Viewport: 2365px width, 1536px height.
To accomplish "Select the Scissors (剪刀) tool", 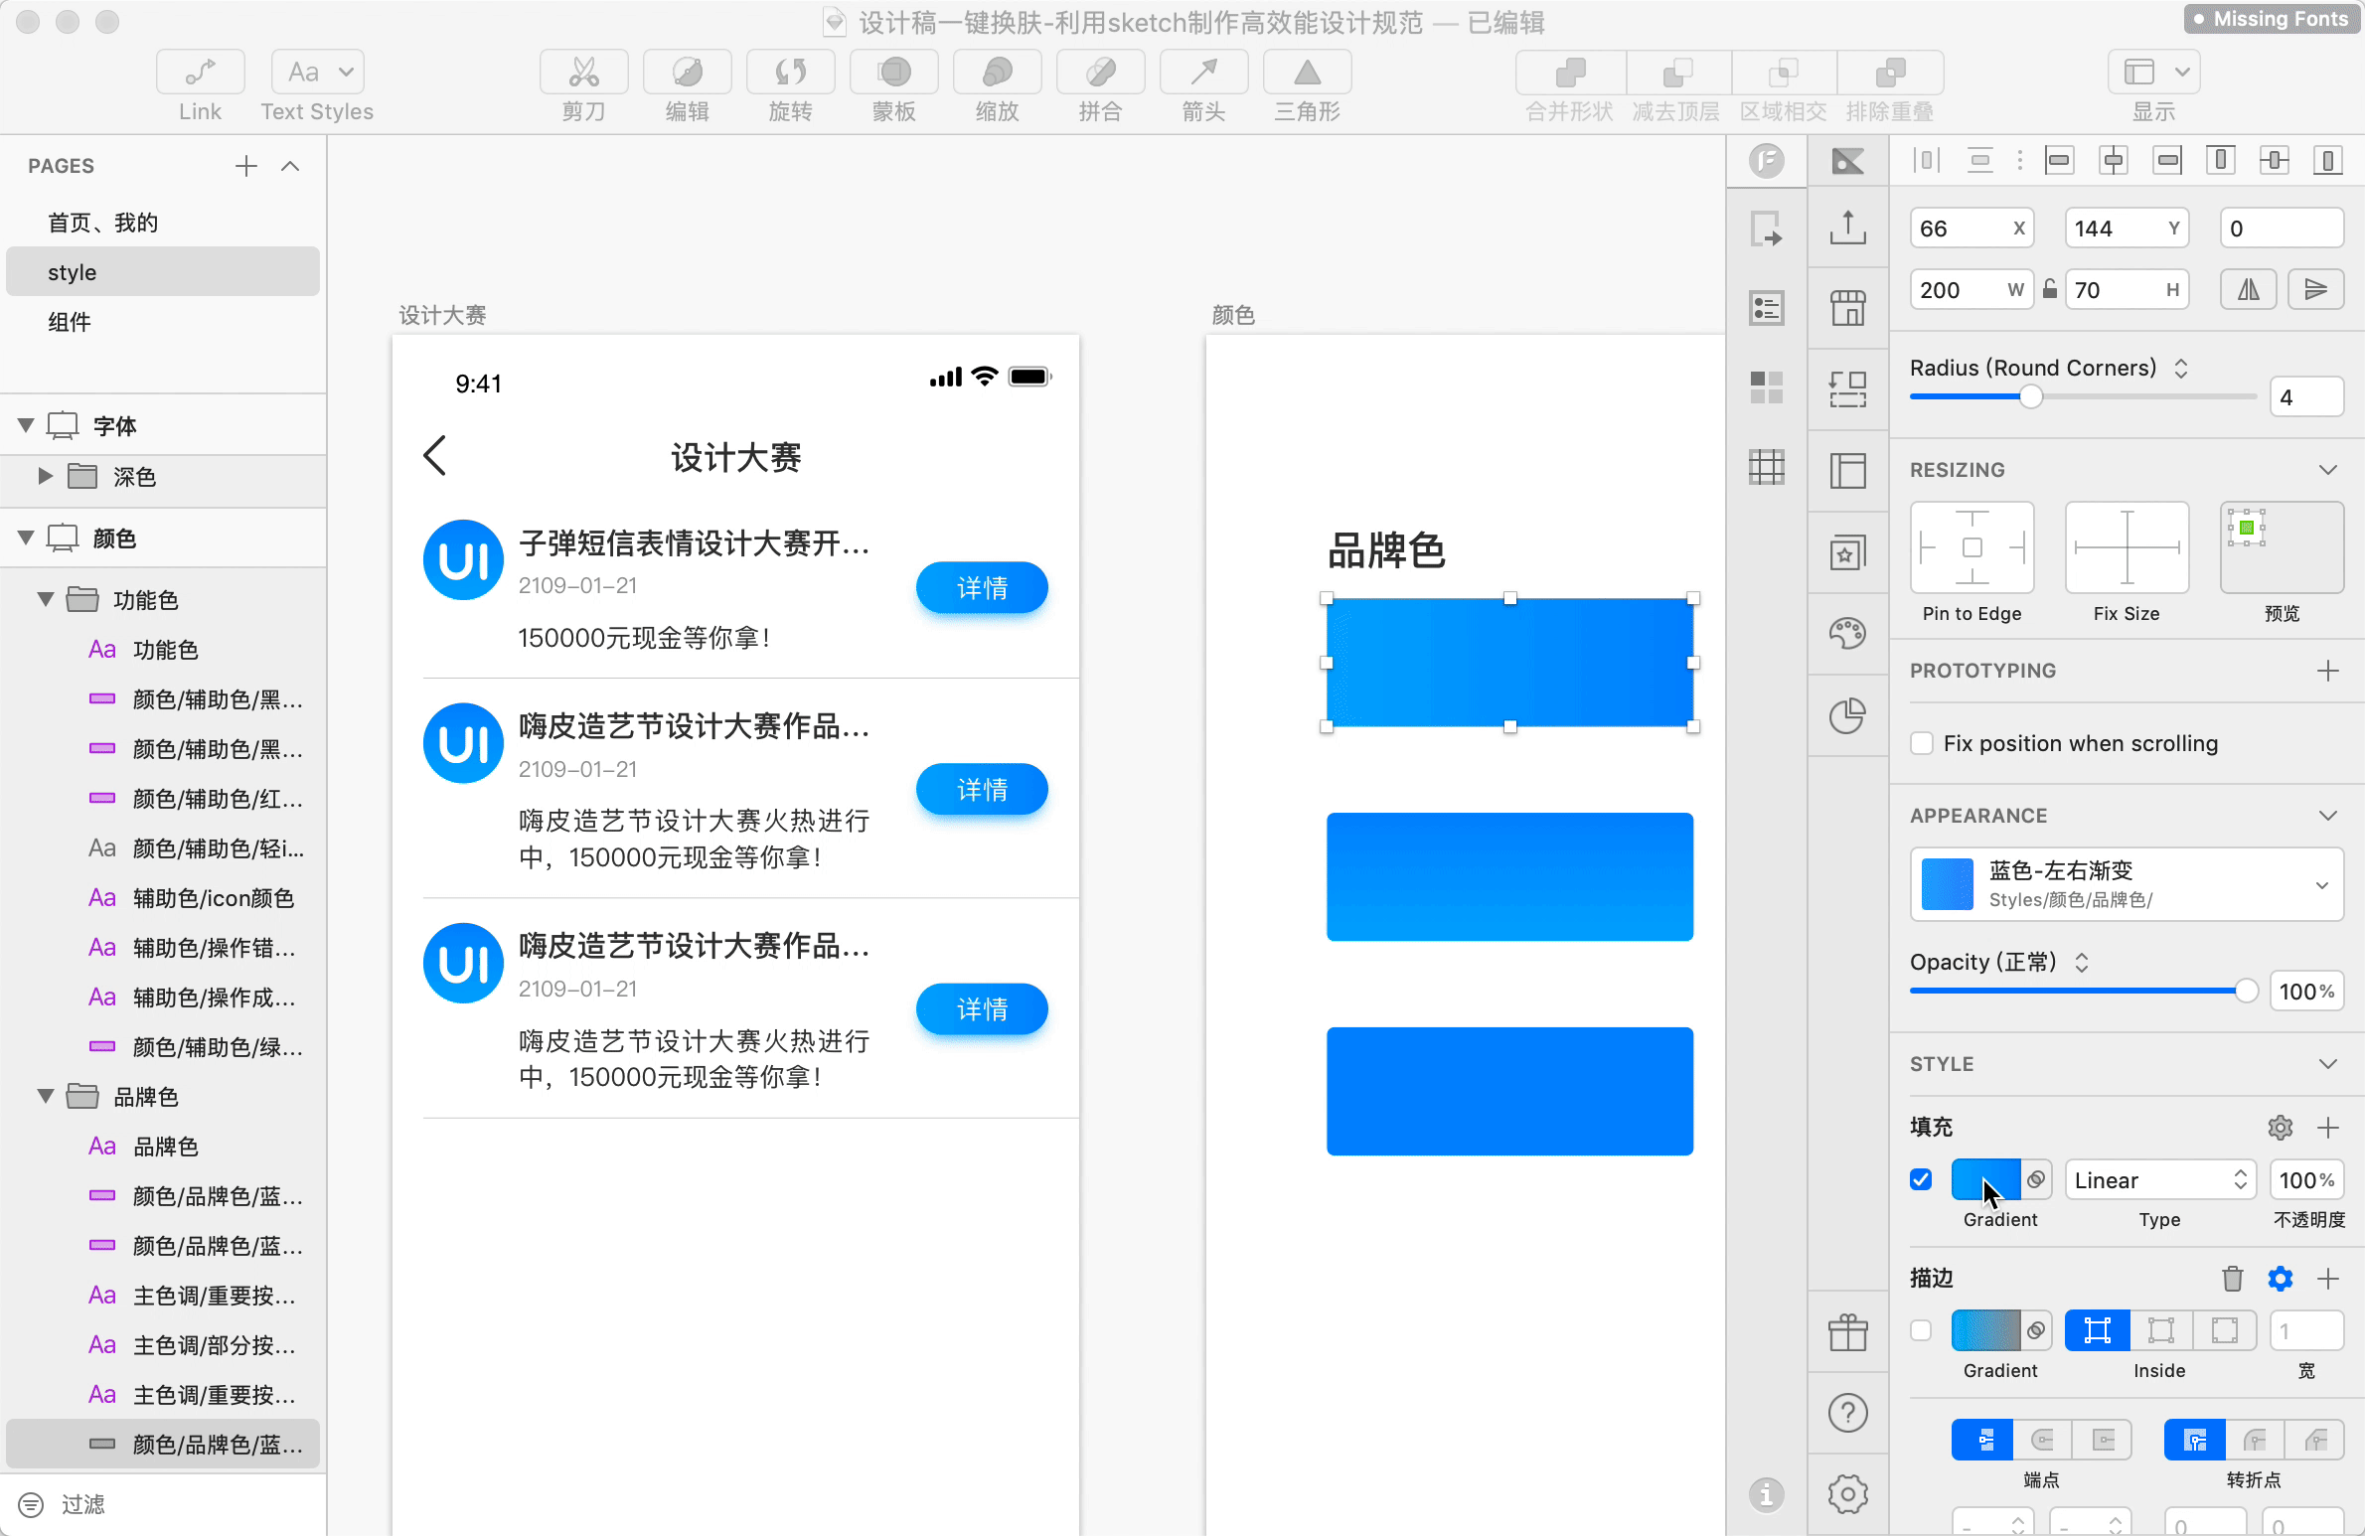I will 583,72.
